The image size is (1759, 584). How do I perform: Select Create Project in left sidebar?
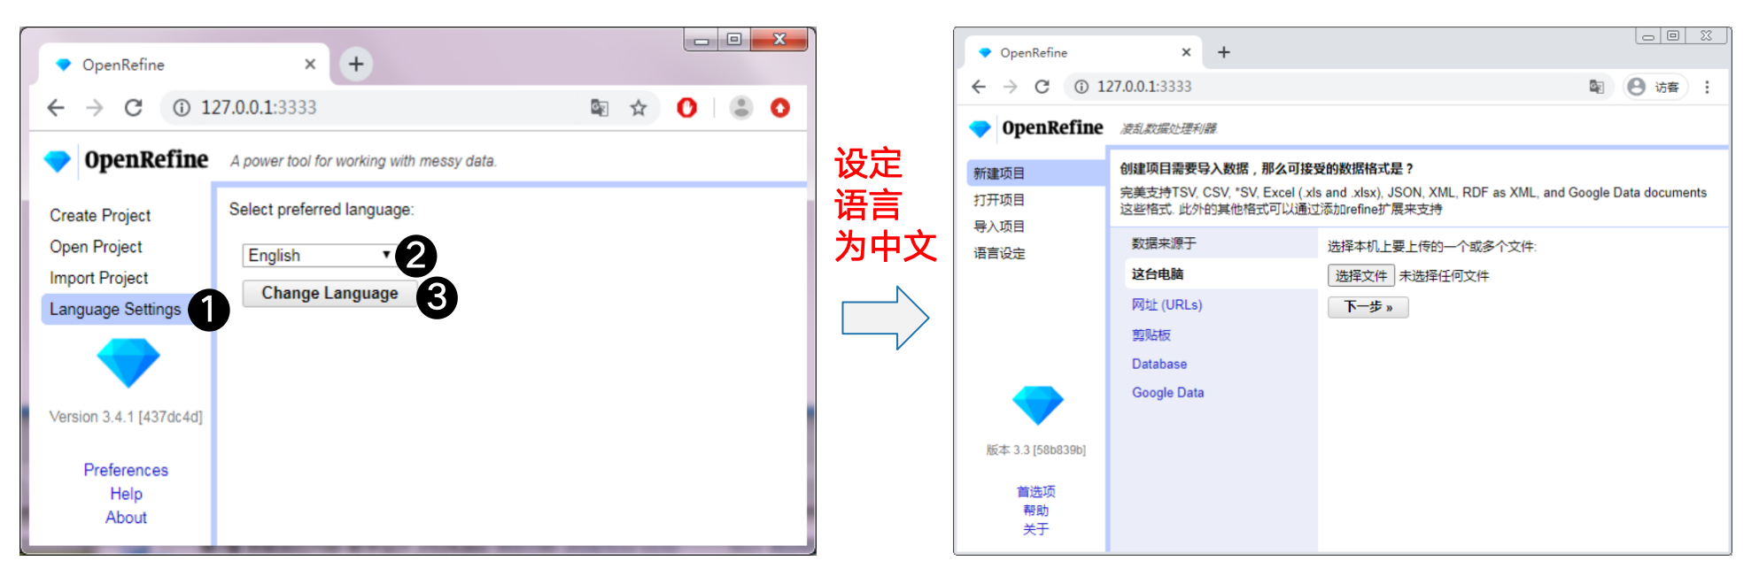[x=100, y=216]
